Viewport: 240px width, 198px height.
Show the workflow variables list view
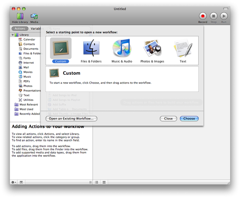[x=104, y=182]
